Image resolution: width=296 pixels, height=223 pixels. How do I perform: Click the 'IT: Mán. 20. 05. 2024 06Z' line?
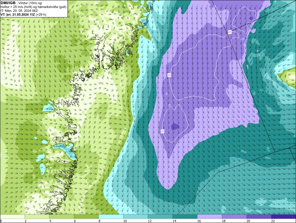19,11
